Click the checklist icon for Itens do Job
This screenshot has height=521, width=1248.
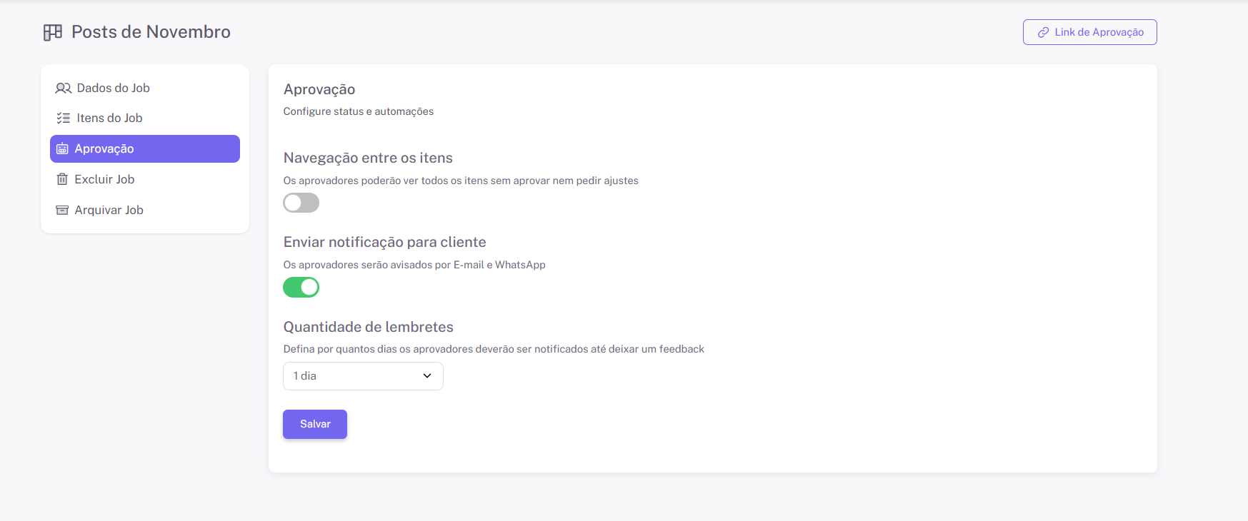[x=63, y=118]
